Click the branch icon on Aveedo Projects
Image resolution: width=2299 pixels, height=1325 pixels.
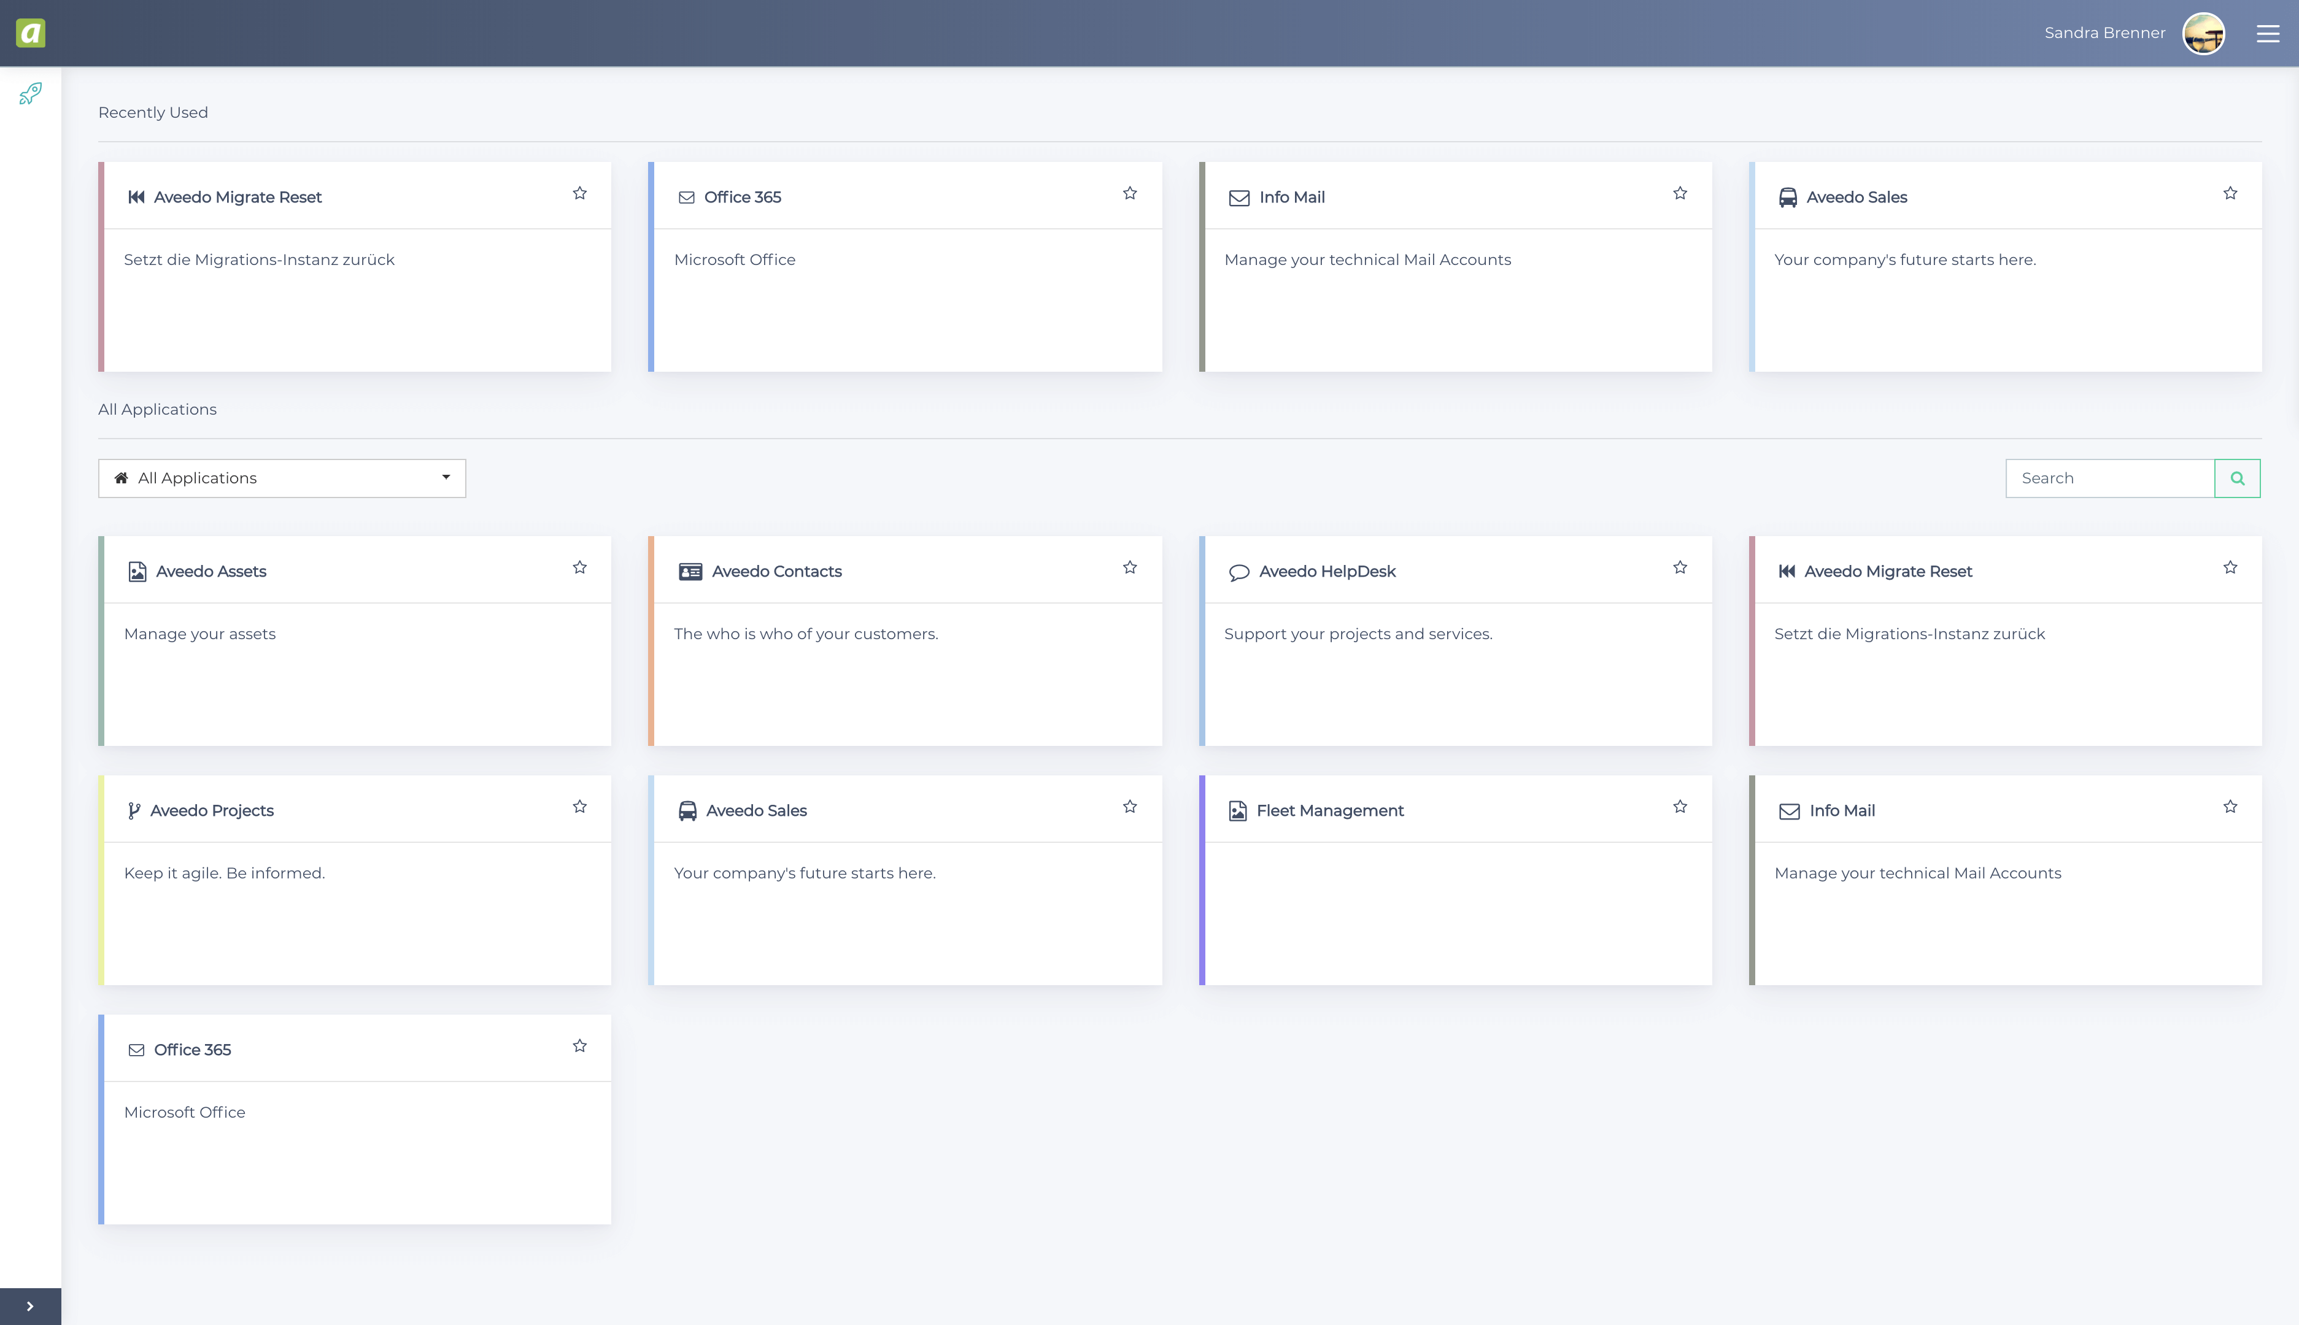pos(134,811)
